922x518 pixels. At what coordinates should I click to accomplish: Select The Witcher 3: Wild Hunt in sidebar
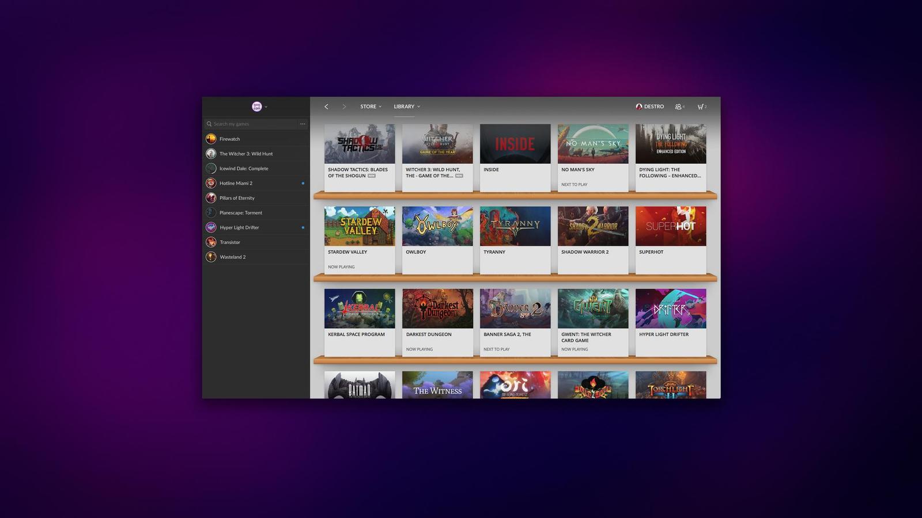pos(246,154)
